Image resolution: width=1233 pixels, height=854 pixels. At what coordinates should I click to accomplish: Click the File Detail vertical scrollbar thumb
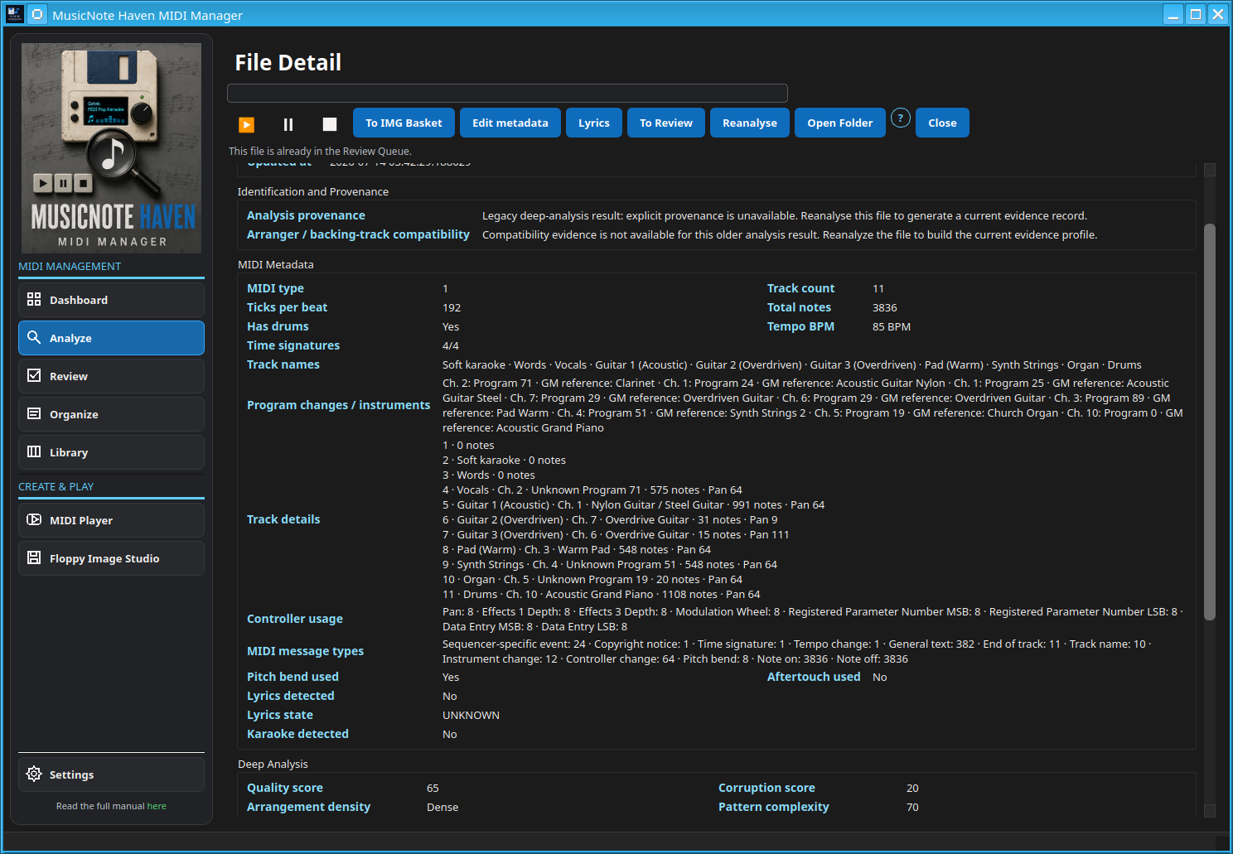[x=1210, y=422]
